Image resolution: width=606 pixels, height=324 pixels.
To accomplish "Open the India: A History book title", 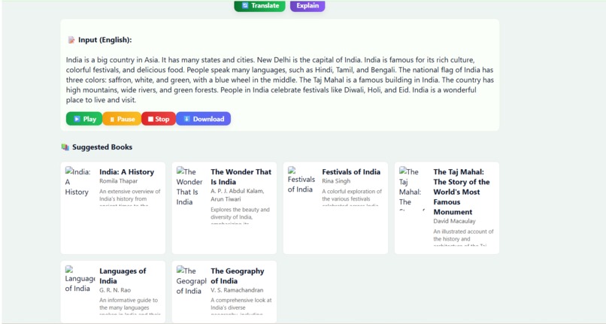I will click(x=127, y=172).
